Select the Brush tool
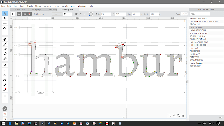The height and width of the screenshot is (126, 224). tap(5, 44)
